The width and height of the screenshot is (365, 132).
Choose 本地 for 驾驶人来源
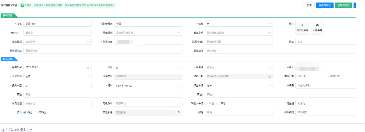tap(207, 103)
